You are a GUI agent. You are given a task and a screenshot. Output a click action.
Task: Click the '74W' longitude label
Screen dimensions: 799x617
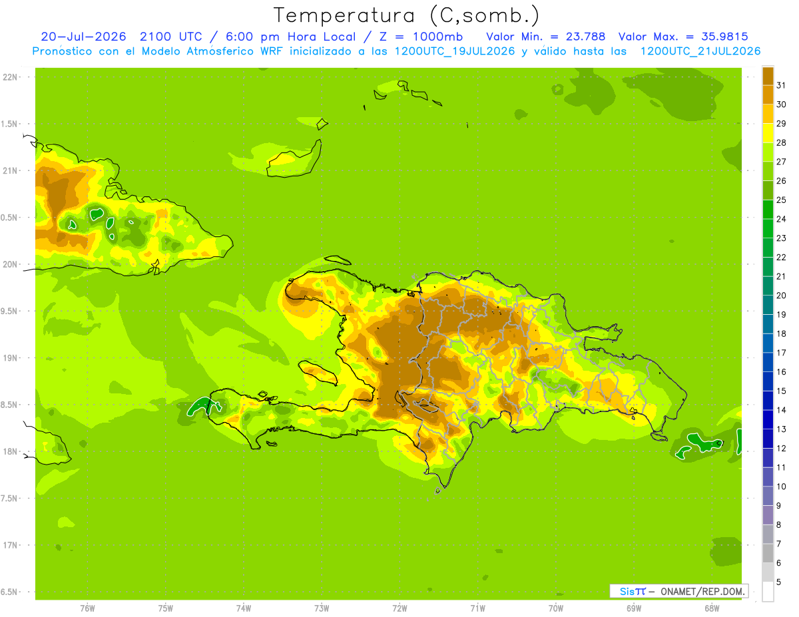point(244,608)
